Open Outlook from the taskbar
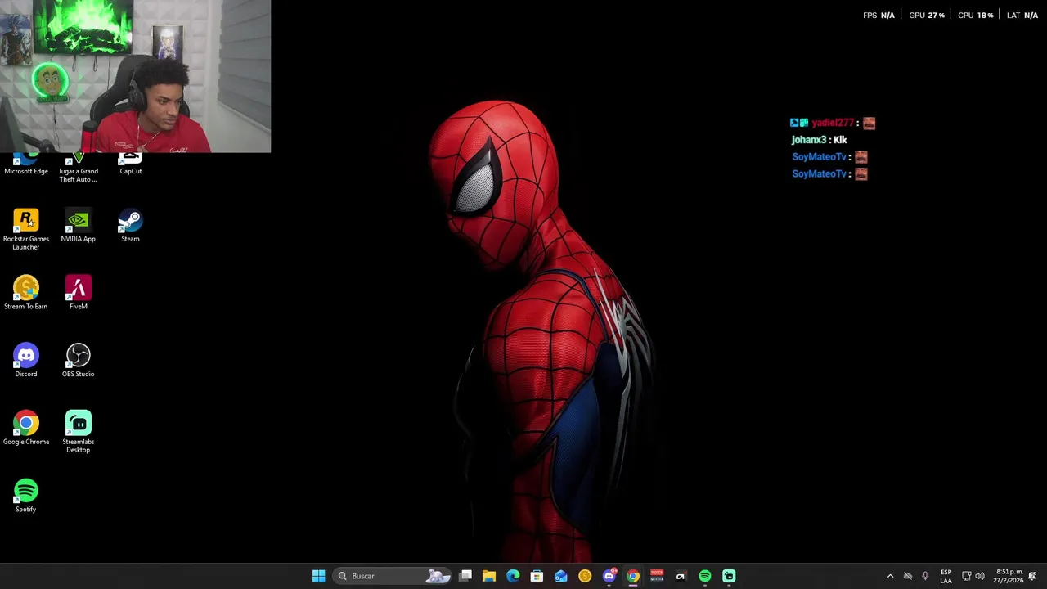1047x589 pixels. click(x=560, y=576)
